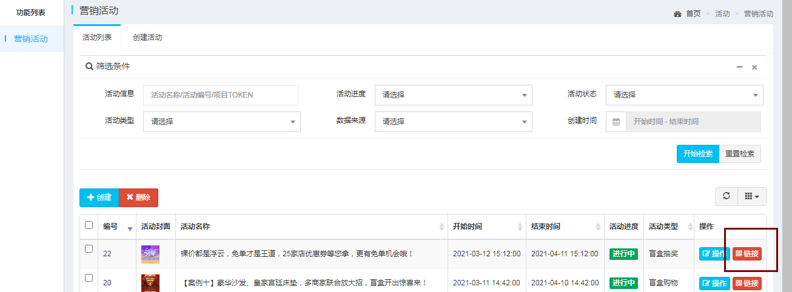Open the 活动类型 dropdown
Screen dimensions: 792x292
[222, 121]
